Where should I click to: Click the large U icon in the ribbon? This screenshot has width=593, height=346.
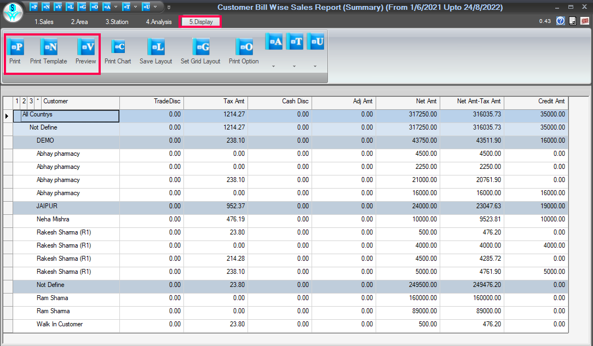(316, 42)
